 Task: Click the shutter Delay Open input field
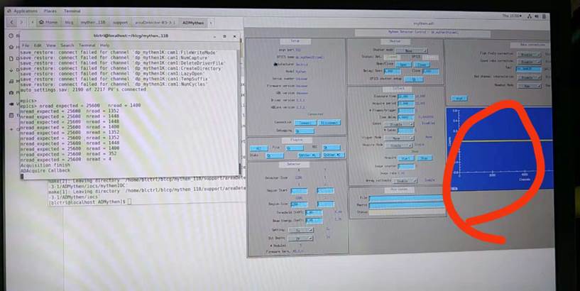coord(392,72)
